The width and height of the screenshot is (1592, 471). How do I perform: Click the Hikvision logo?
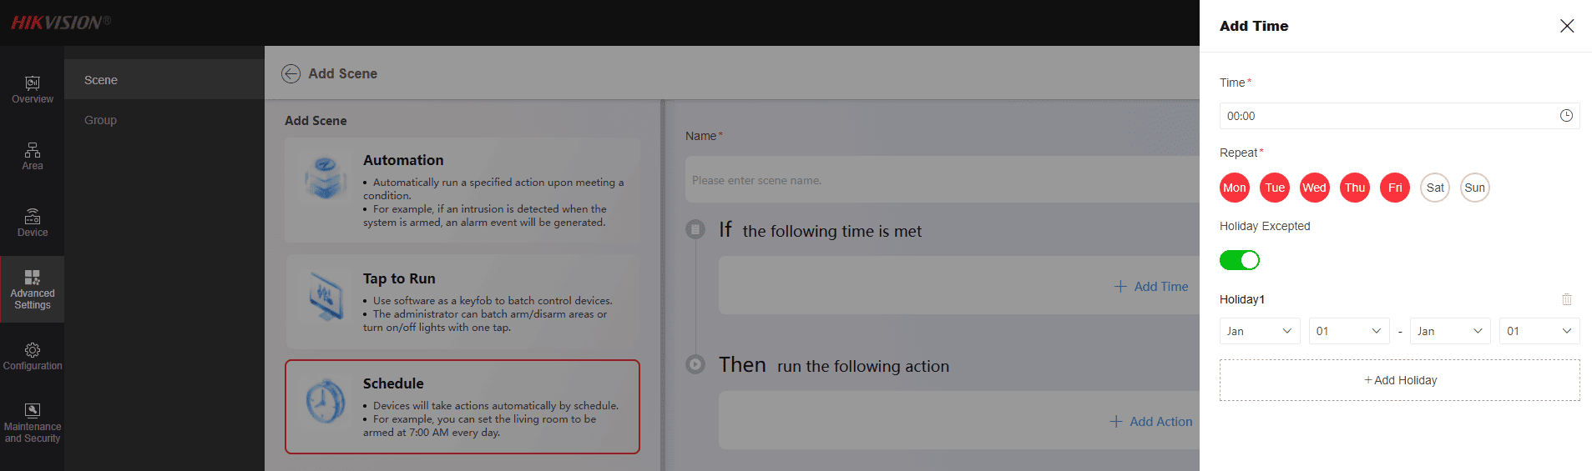60,23
